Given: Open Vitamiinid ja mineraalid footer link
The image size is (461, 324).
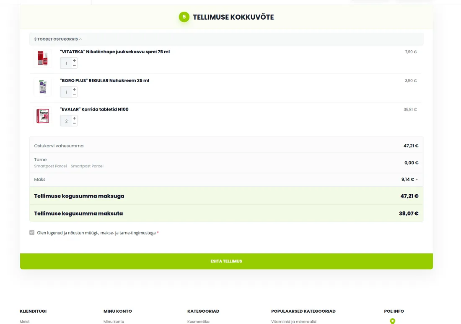Looking at the screenshot, I should [294, 321].
